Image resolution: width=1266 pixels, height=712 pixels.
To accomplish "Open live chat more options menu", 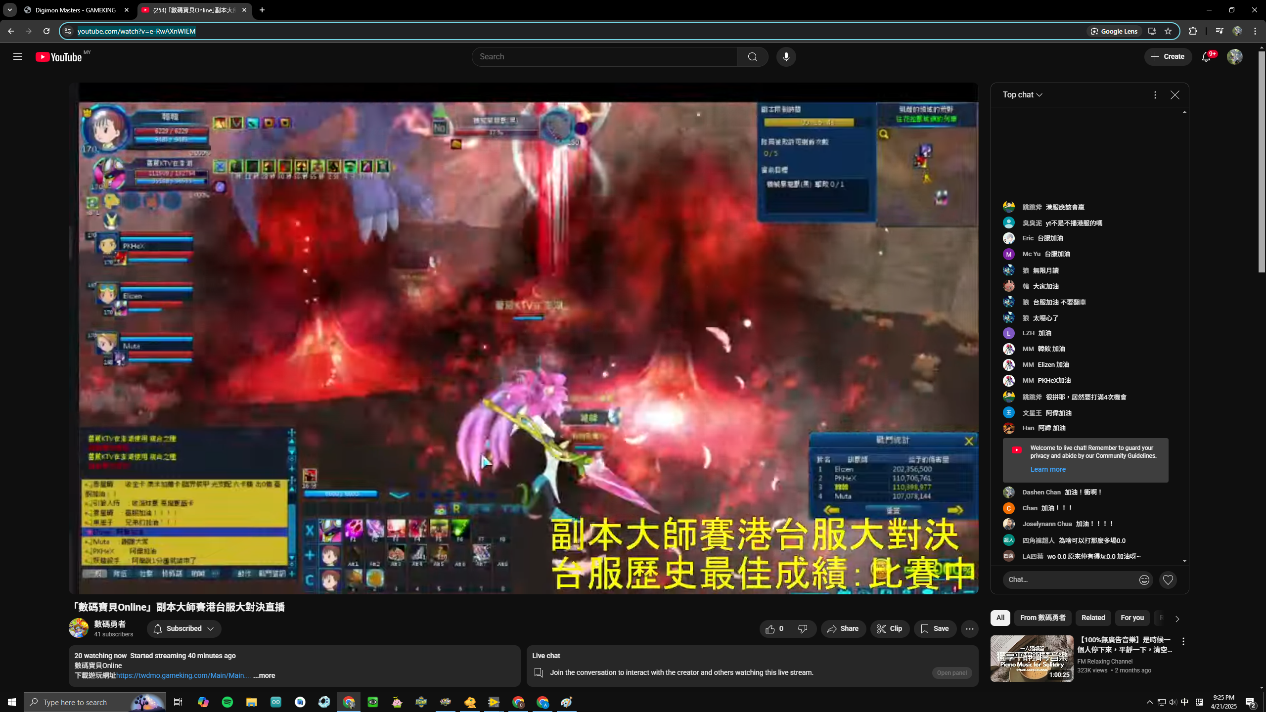I will coord(1155,95).
